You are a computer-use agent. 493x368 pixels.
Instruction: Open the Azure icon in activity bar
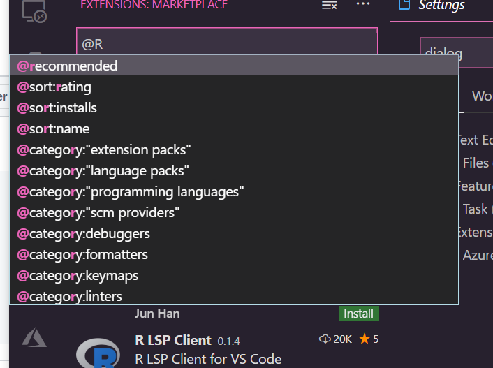point(34,338)
